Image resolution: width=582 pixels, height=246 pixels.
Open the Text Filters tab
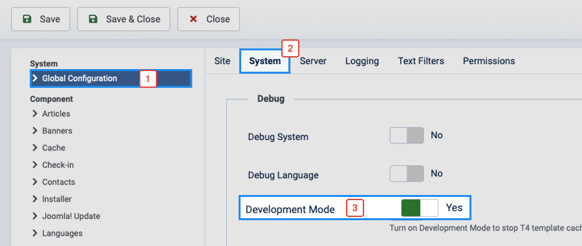421,61
